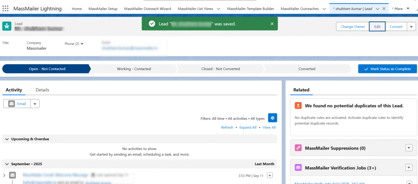The image size is (418, 184).
Task: Click the activity filter settings gear icon
Action: tap(272, 118)
